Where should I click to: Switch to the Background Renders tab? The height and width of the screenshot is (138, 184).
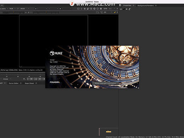145,6
